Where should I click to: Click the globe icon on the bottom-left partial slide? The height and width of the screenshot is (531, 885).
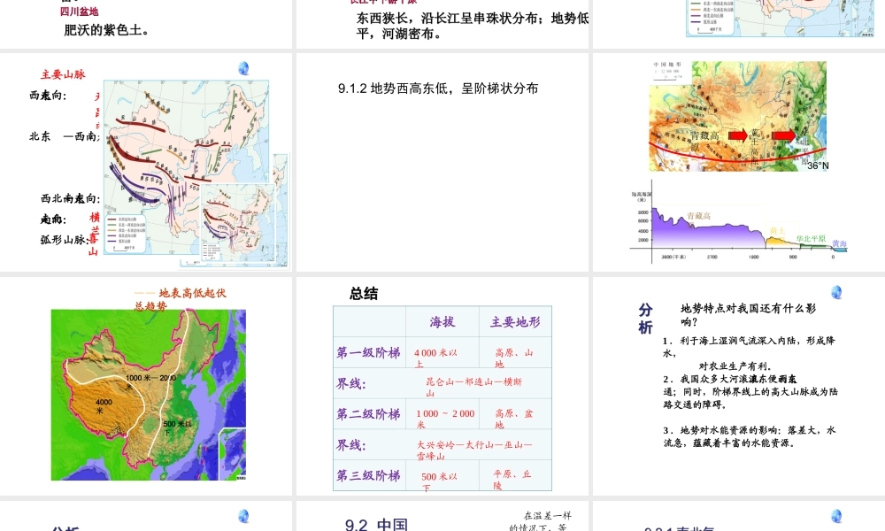(243, 516)
